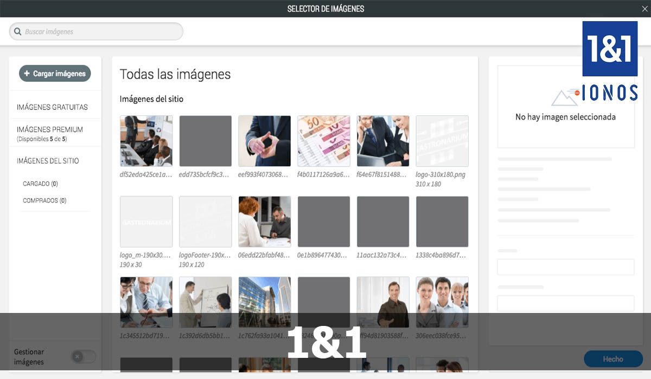Screen dimensions: 651x379
Task: Click the first empty field in preview panel
Action: (x=566, y=267)
